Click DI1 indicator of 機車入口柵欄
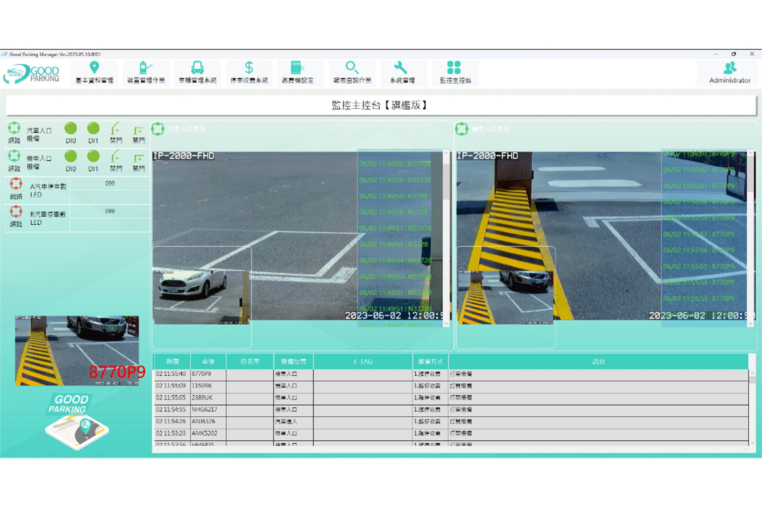The width and height of the screenshot is (762, 508). [93, 156]
